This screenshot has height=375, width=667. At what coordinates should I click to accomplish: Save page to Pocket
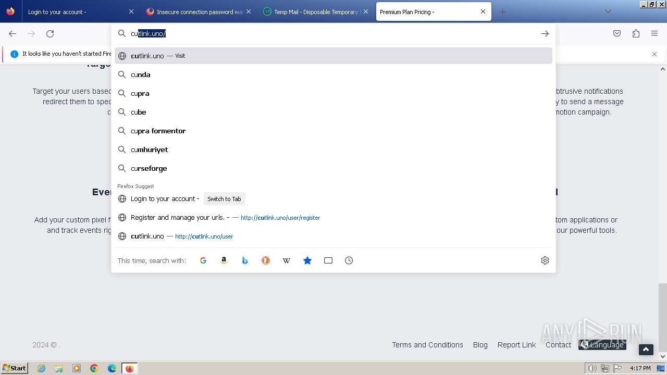[x=617, y=33]
